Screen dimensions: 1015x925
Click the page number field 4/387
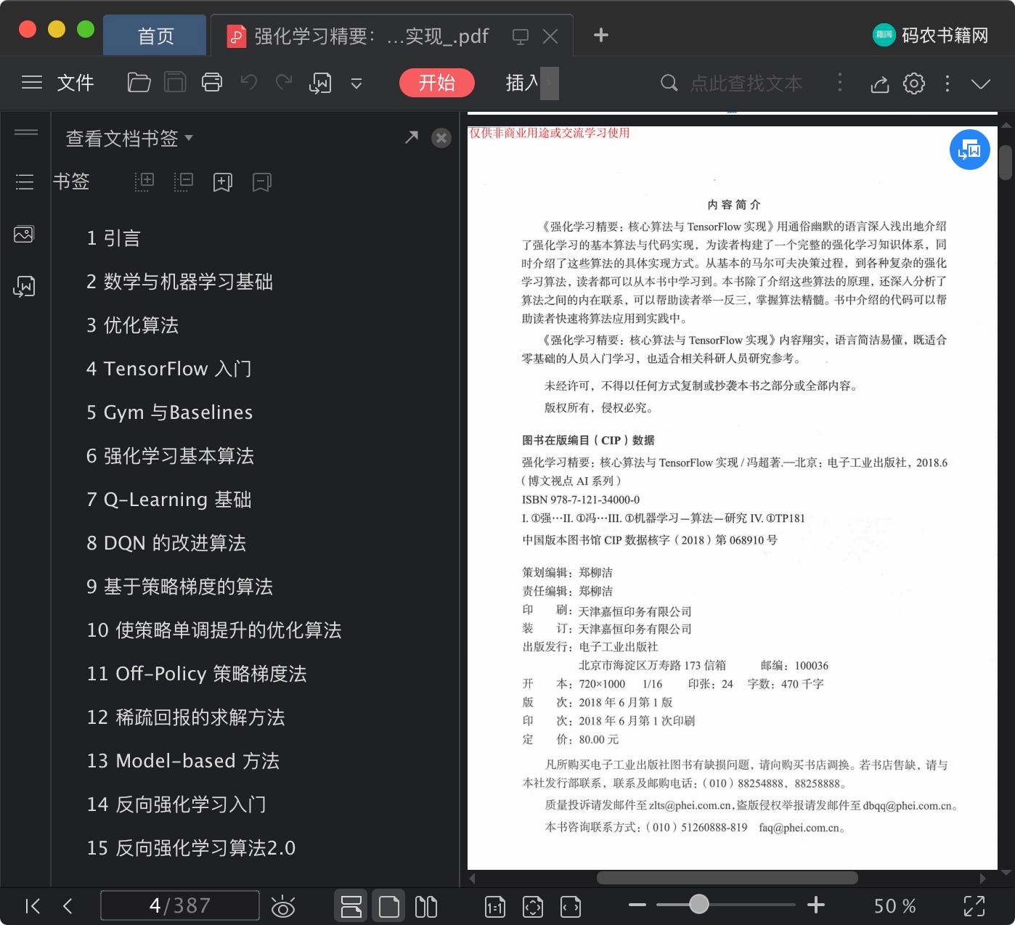click(180, 905)
